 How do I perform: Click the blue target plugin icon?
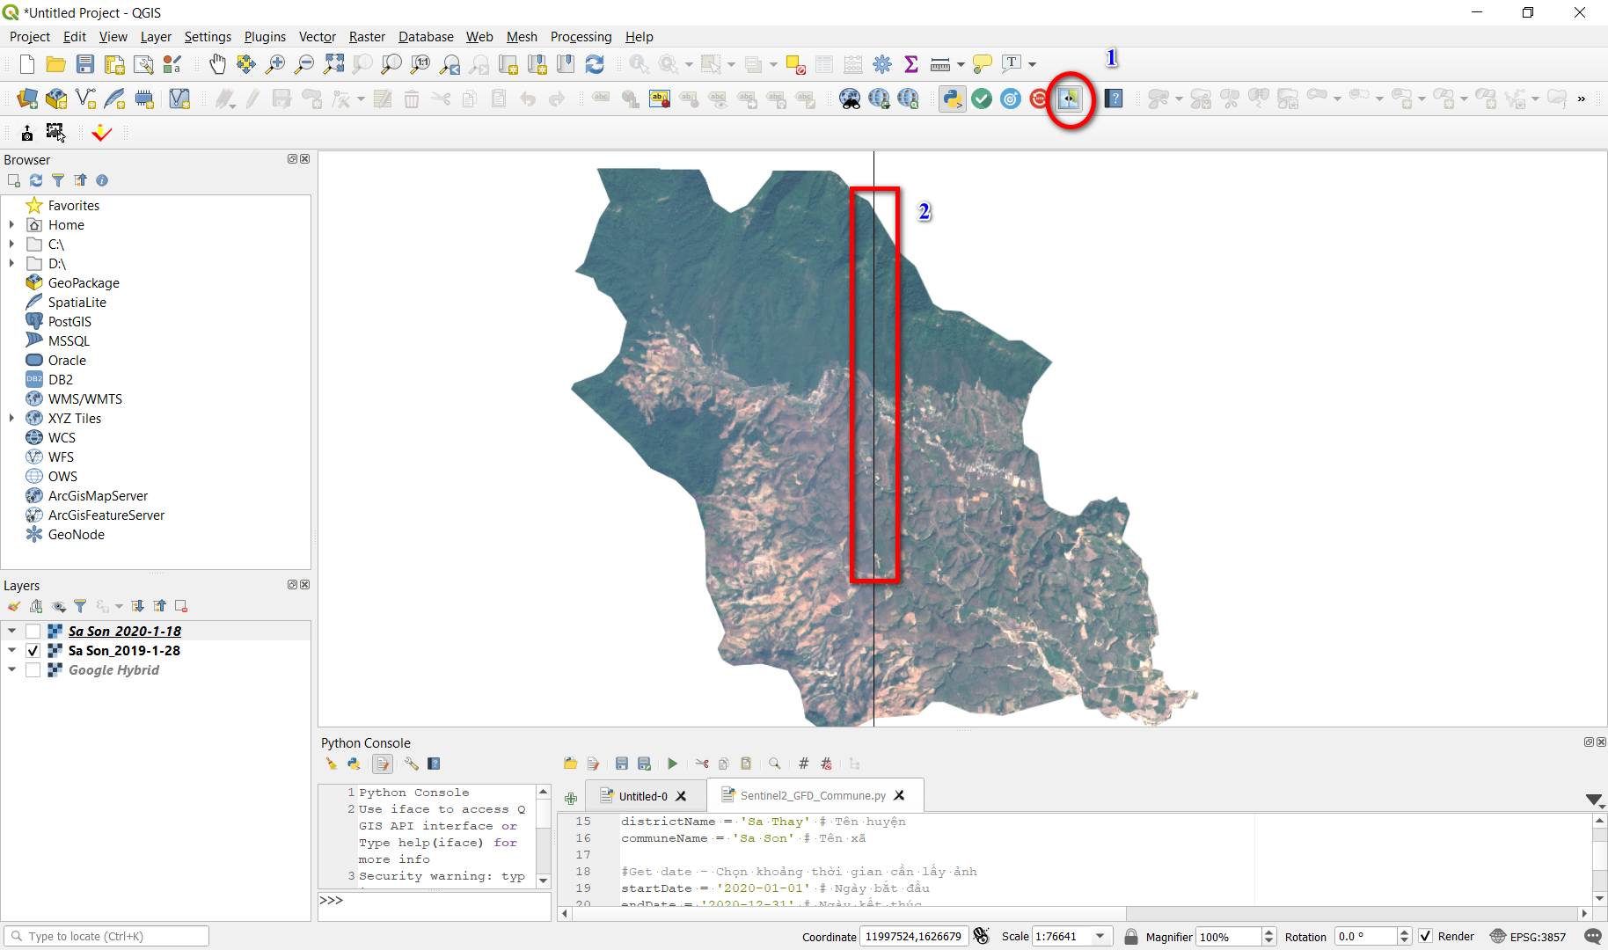(x=1011, y=99)
